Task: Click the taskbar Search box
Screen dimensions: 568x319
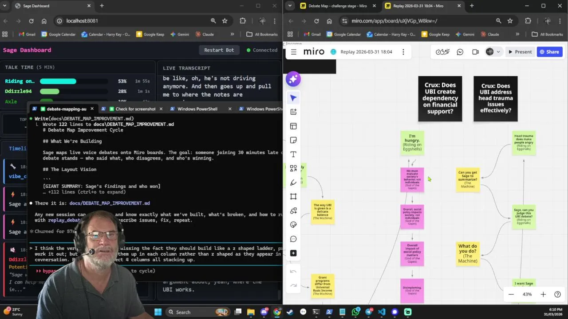Action: (x=196, y=312)
